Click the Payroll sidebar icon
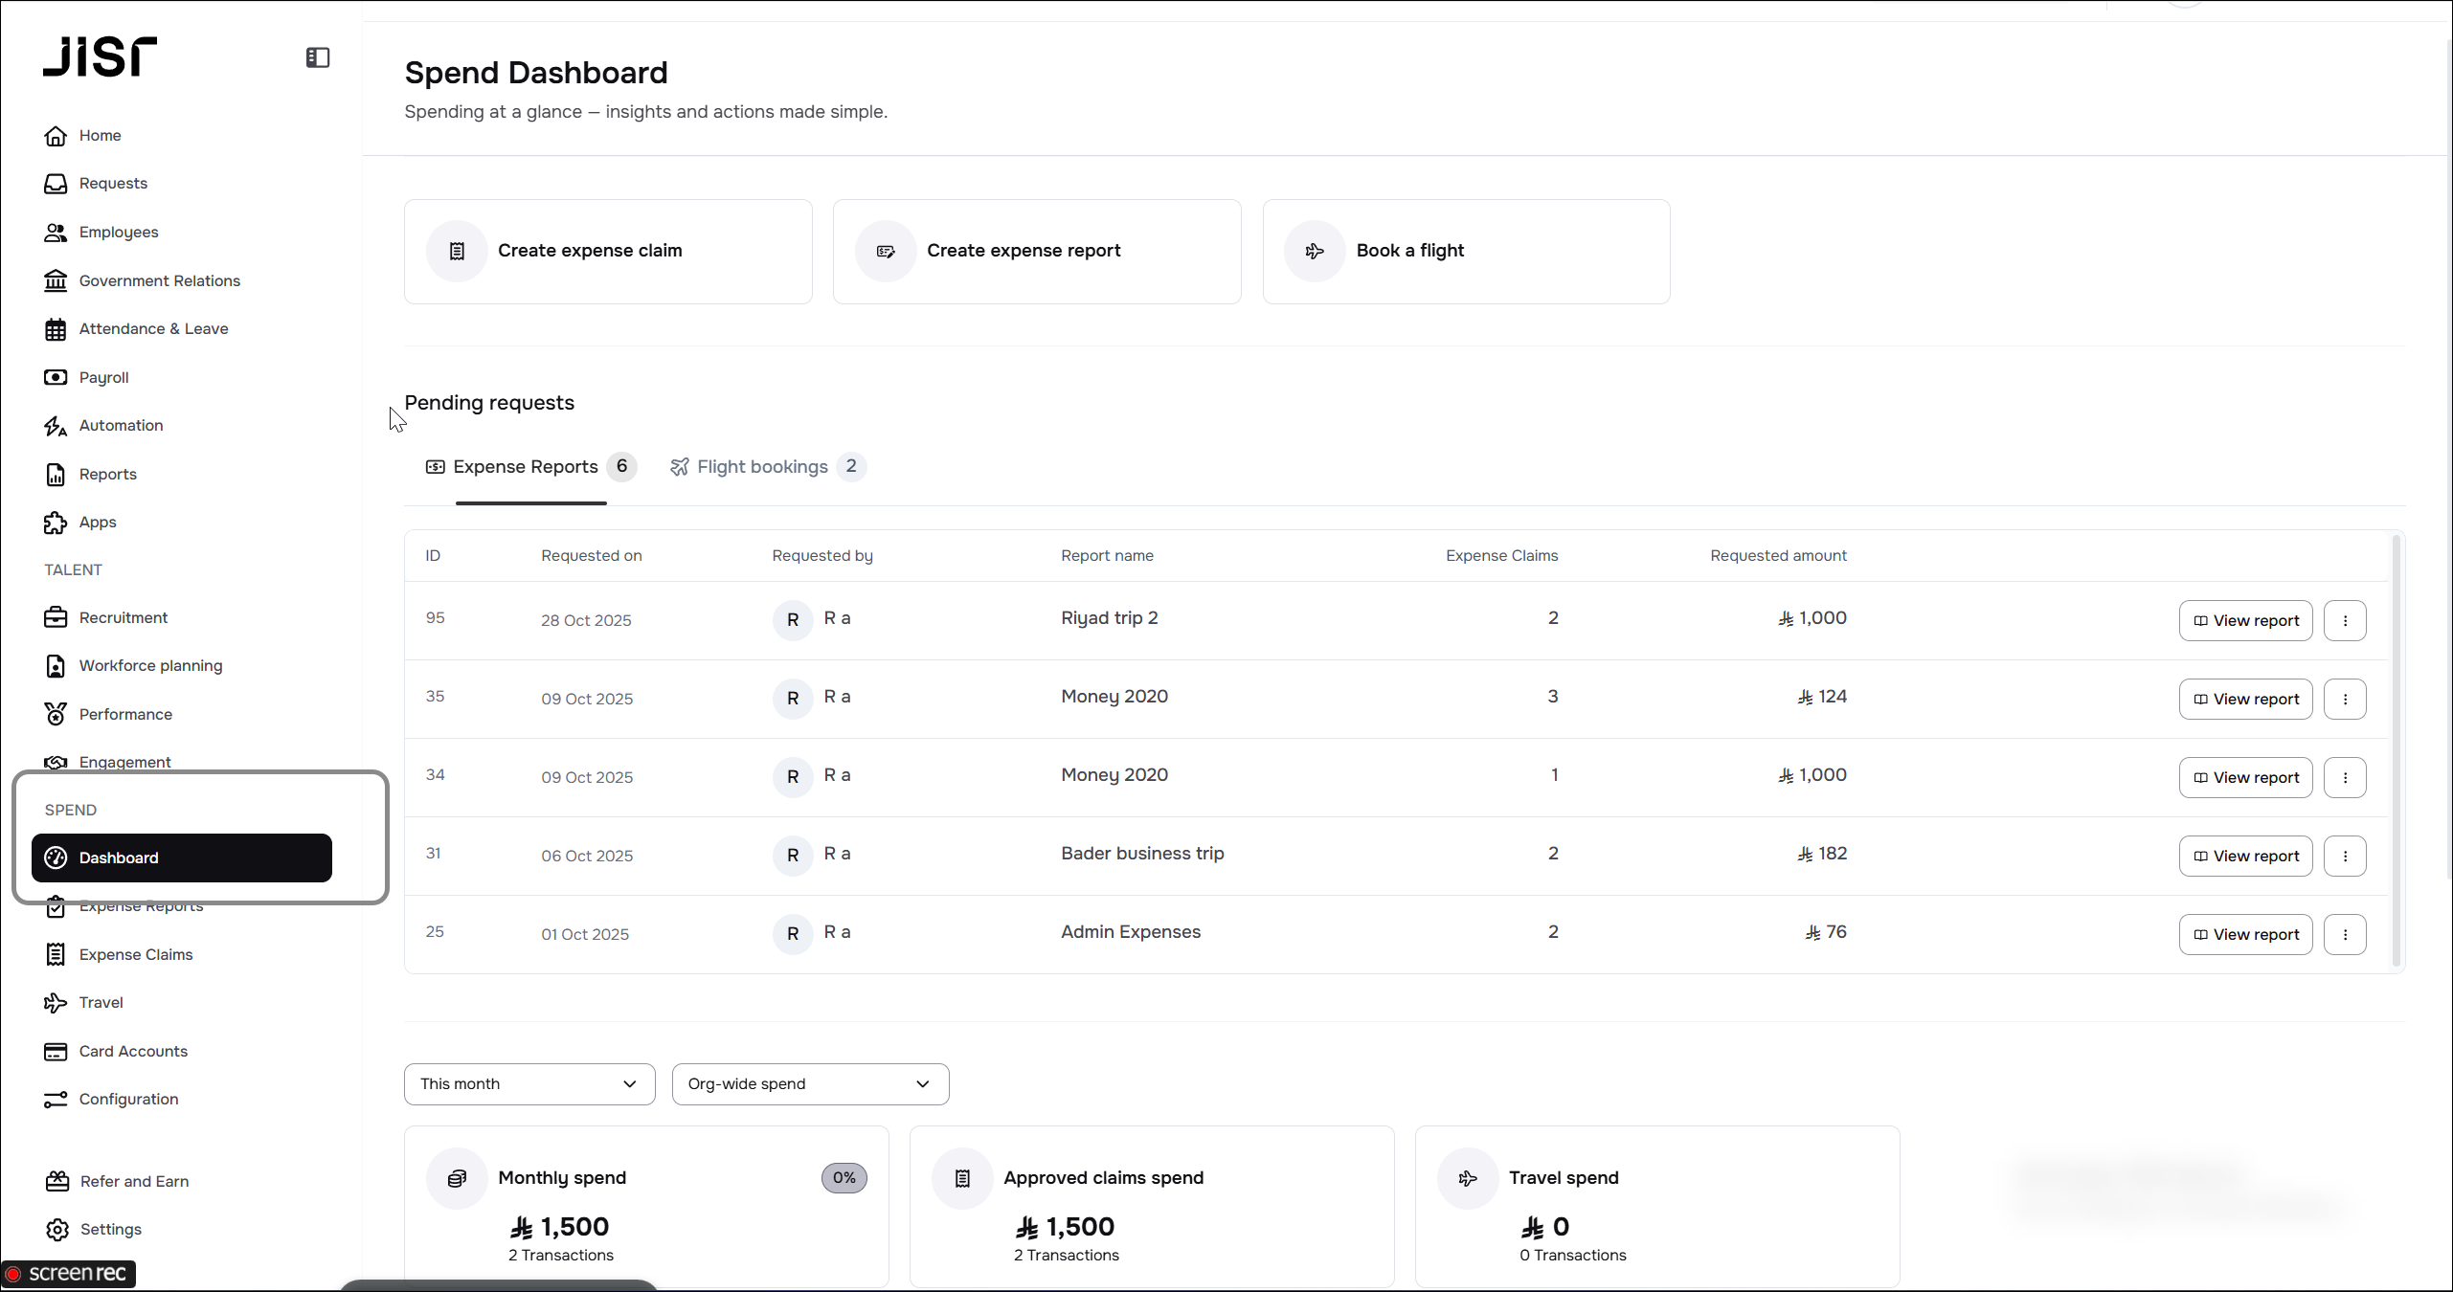Image resolution: width=2453 pixels, height=1292 pixels. point(56,377)
